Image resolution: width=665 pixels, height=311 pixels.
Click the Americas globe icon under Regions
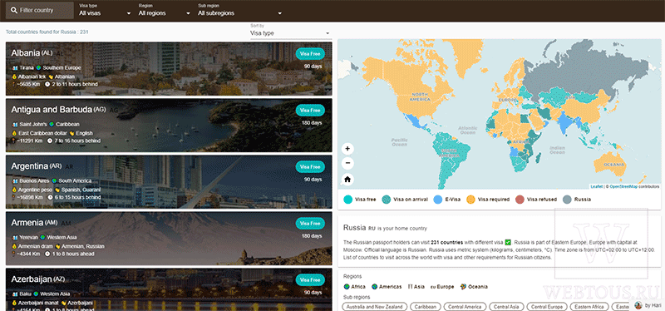coord(375,287)
